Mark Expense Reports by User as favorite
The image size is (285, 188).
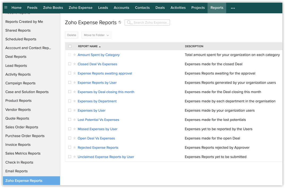click(74, 82)
